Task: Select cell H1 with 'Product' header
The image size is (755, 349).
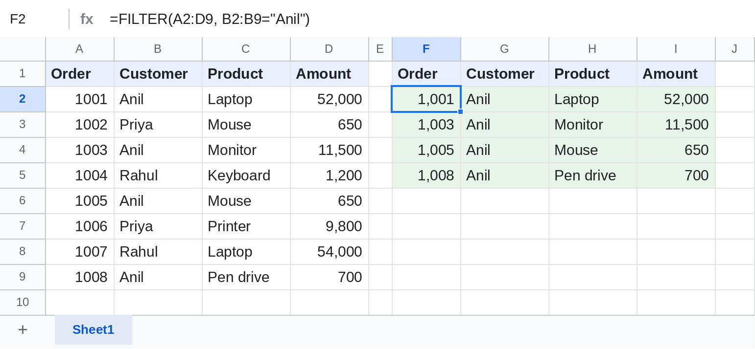Action: click(593, 74)
